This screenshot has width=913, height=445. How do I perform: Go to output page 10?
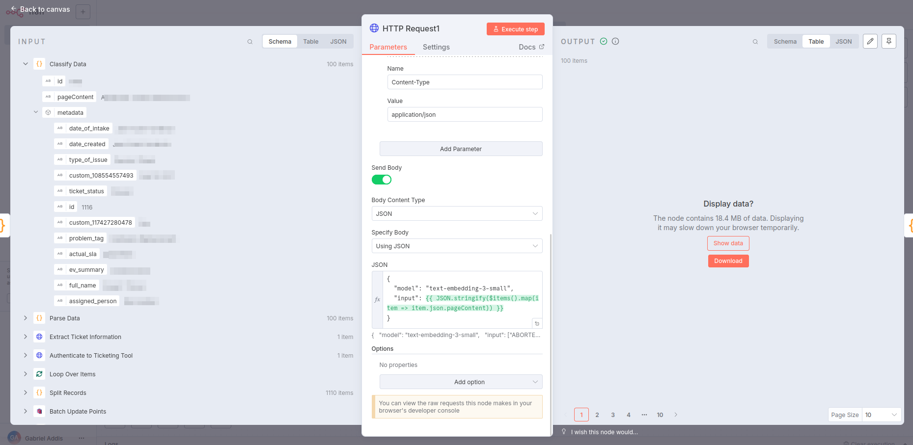click(x=660, y=415)
